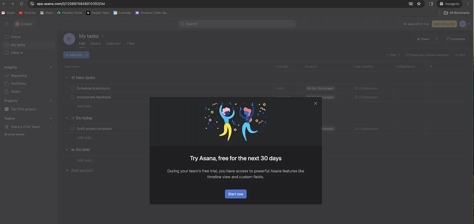Screen dimensions: 474x224
Task: Select My tasks in sidebar
Action: tap(18, 45)
